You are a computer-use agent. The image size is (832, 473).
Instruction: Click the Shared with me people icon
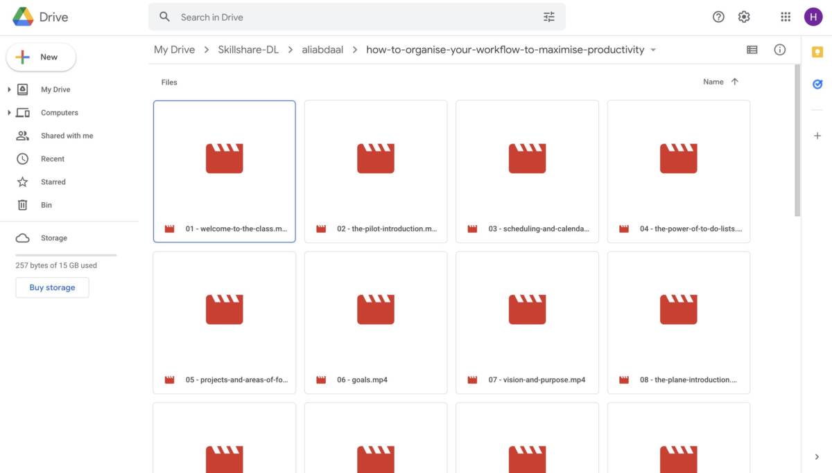(23, 136)
